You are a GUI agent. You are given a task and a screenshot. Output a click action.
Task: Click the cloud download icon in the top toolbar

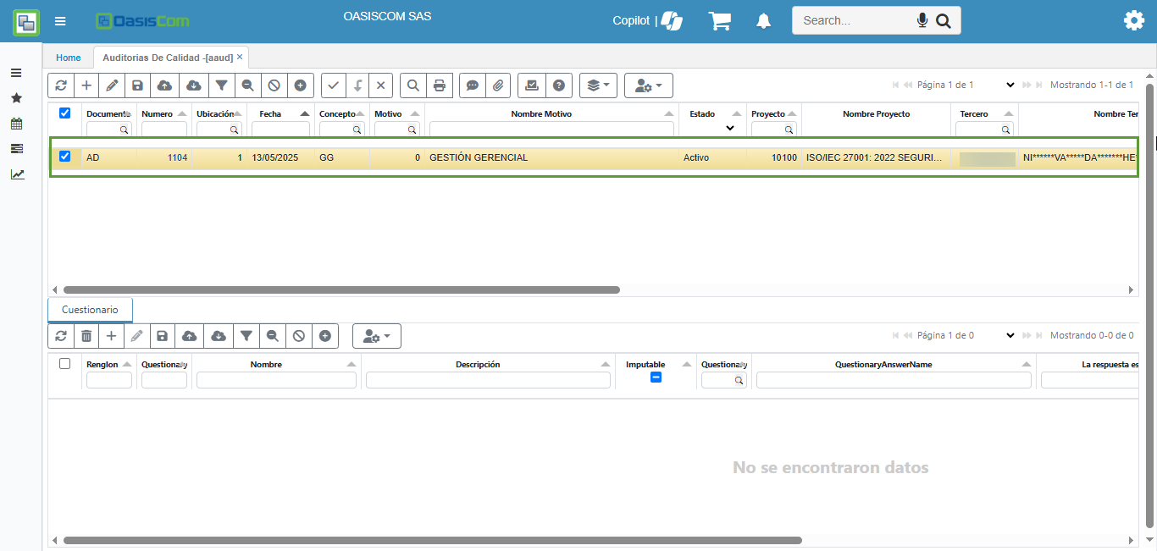(x=193, y=85)
